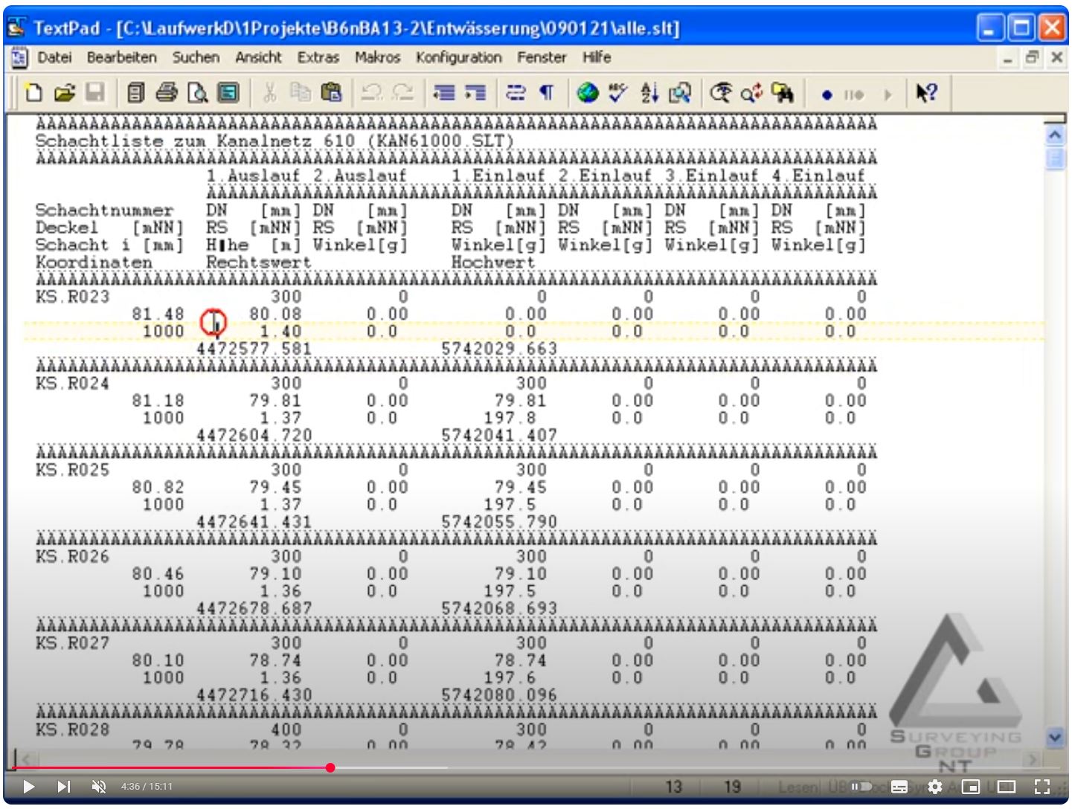Open the web browser globe icon
The image size is (1072, 809).
pos(587,93)
